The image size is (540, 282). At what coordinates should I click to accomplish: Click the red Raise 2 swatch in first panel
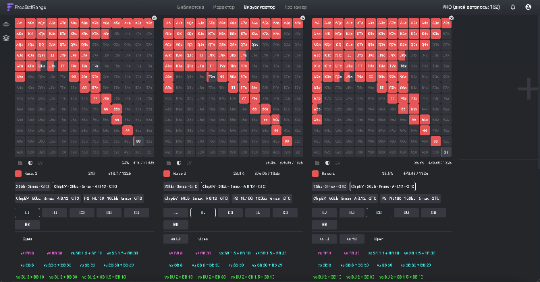[x=18, y=174]
